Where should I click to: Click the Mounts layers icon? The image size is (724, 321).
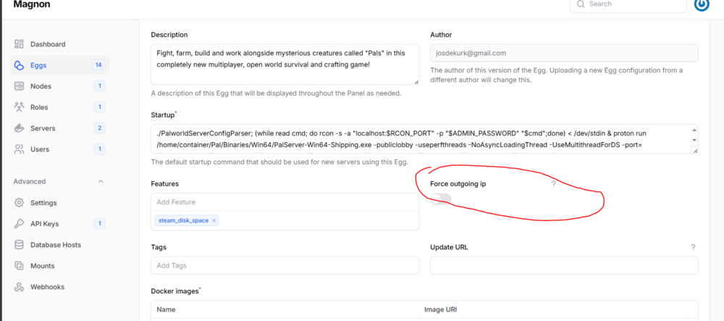pyautogui.click(x=19, y=266)
